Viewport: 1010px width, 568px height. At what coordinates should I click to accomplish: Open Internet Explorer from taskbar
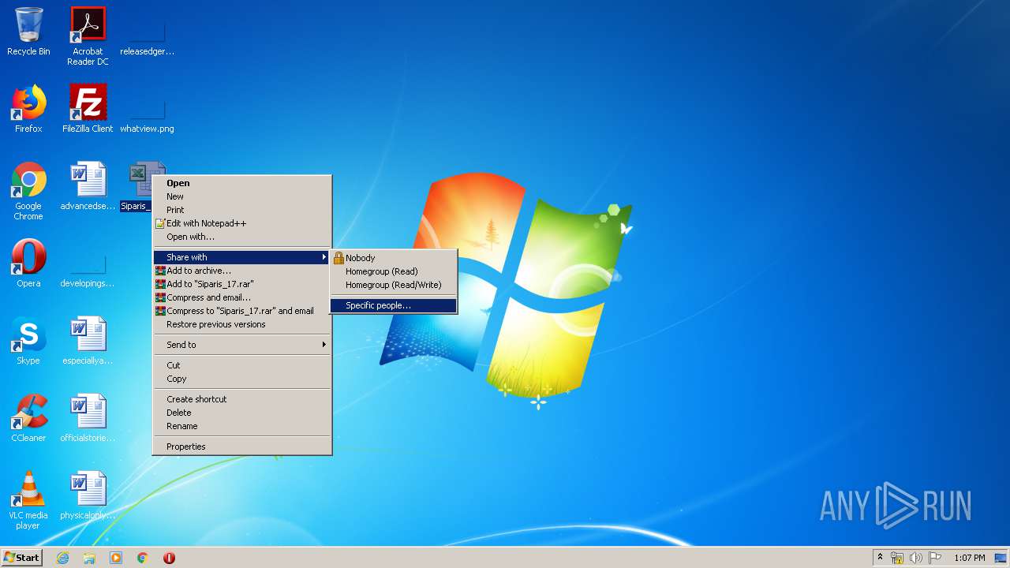(62, 558)
